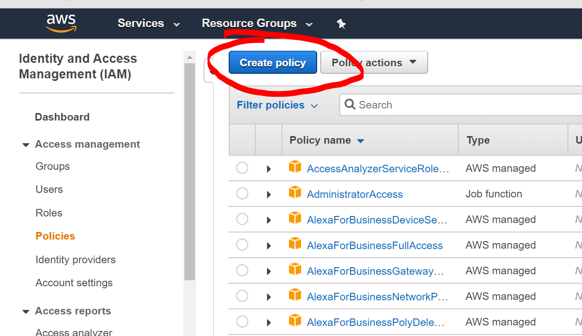Click the search magnifier icon
582x336 pixels.
click(x=350, y=105)
